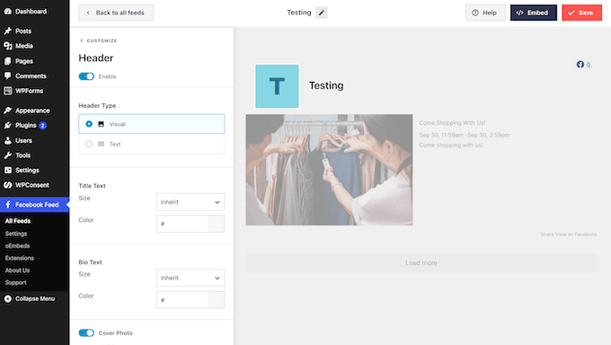Click the pencil icon beside Testing

click(x=322, y=13)
